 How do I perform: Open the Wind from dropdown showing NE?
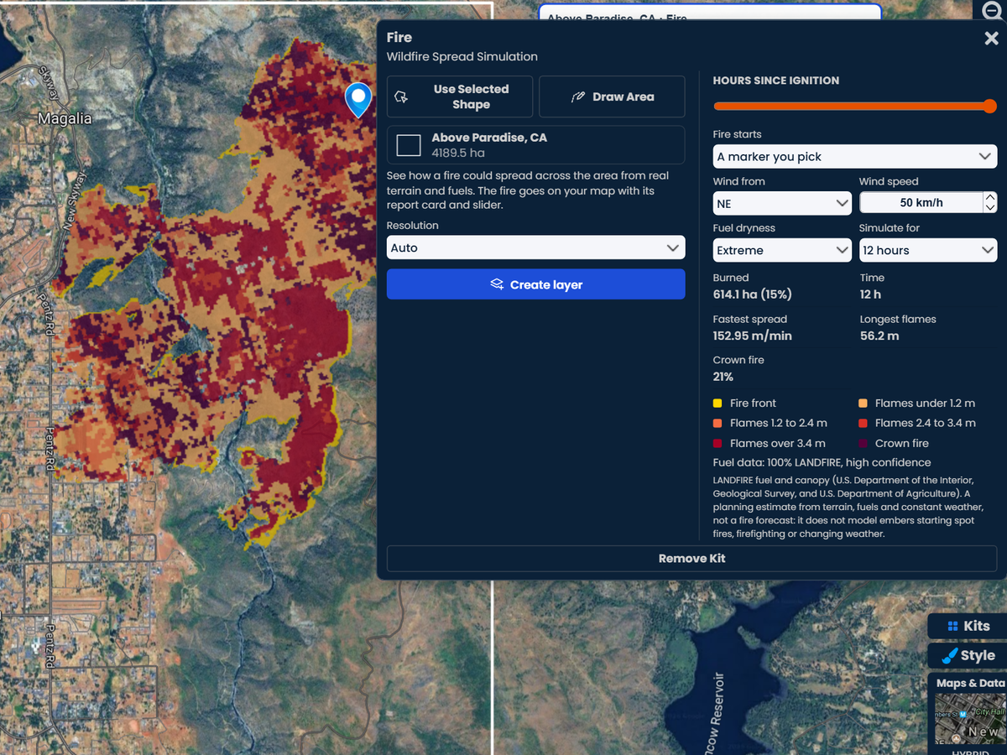point(782,204)
